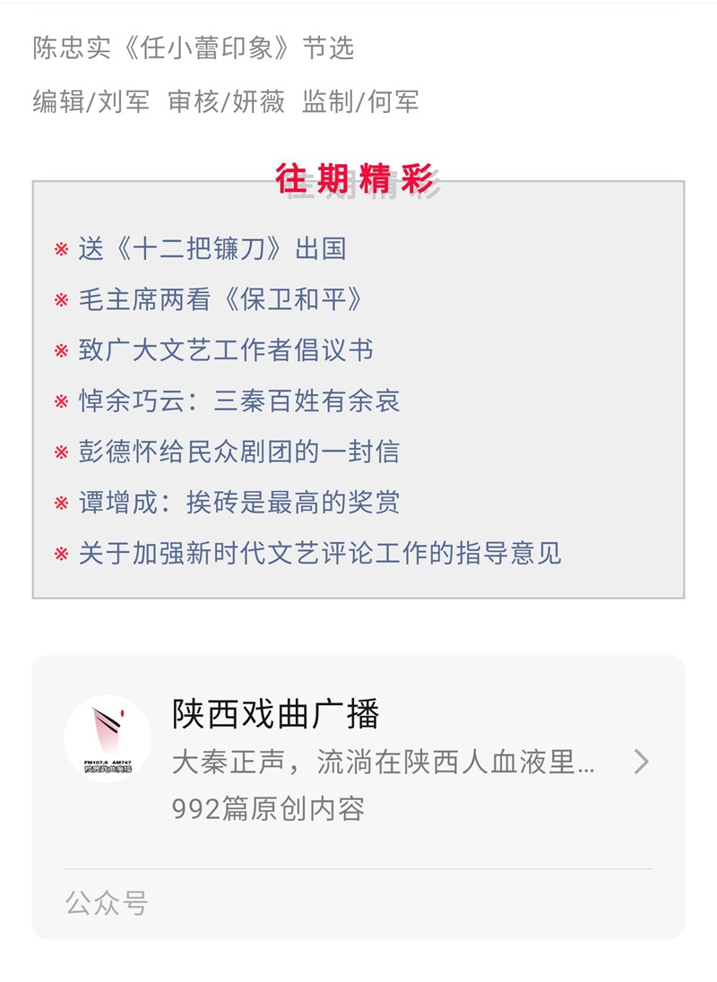Viewport: 717px width, 982px height.
Task: Click the red bullet beside 致广大文艺工作者倡议书
Action: [x=61, y=350]
